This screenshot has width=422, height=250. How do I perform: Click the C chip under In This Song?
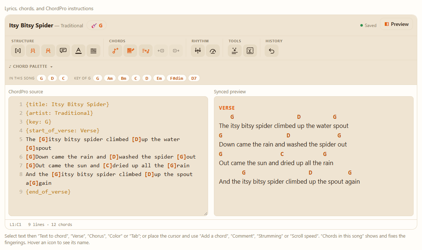[63, 78]
